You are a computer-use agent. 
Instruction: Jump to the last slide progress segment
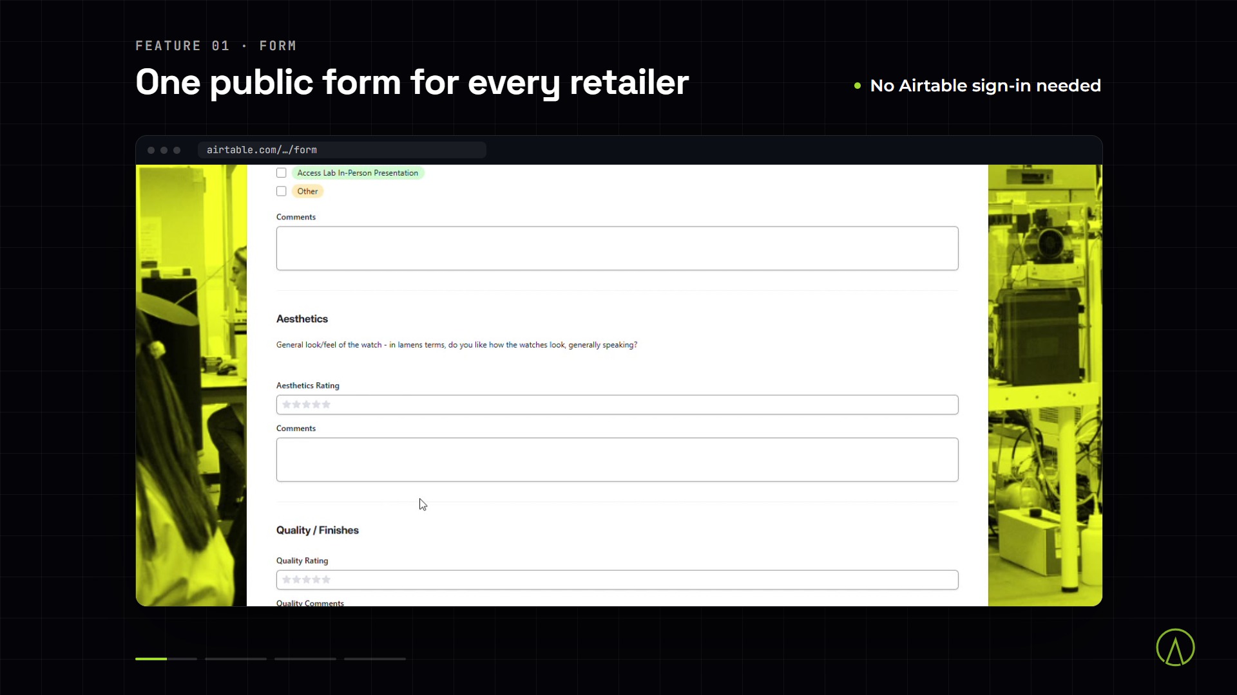375,658
